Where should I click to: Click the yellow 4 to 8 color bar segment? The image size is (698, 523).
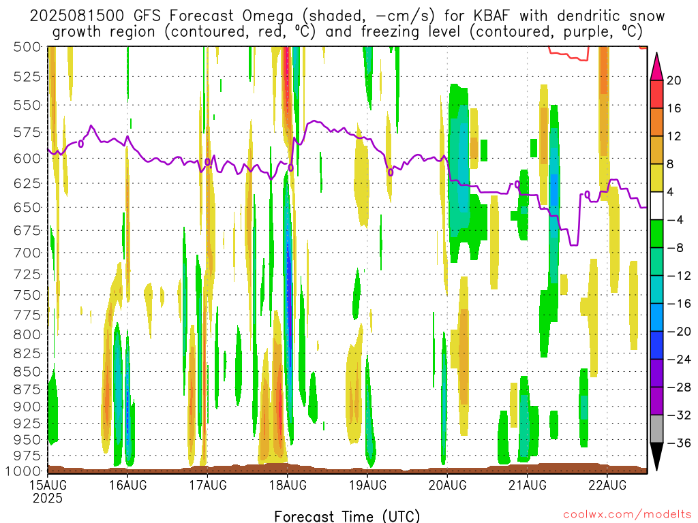(656, 178)
